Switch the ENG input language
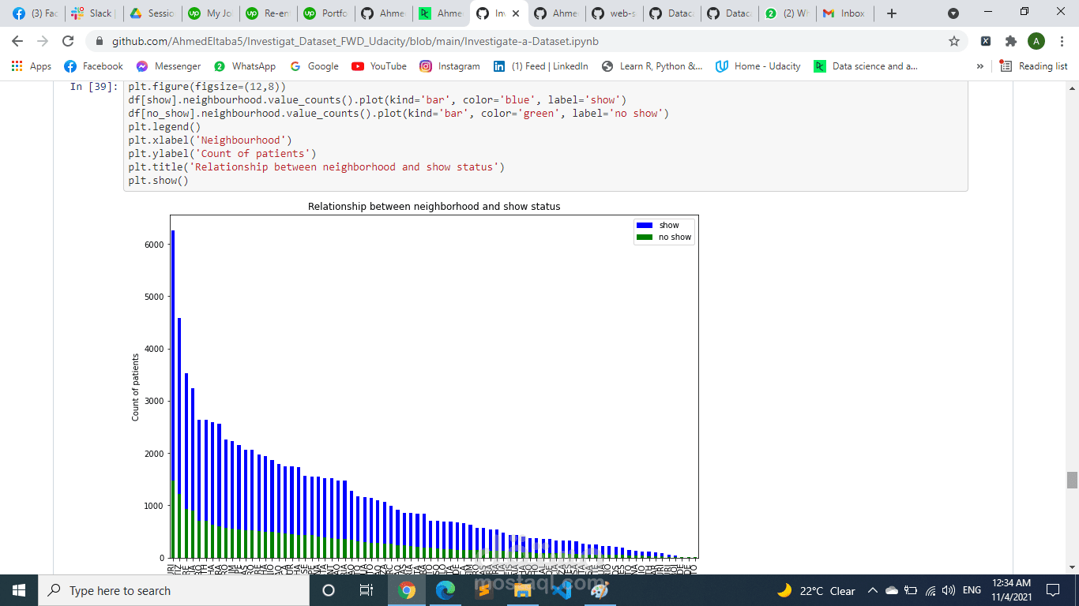Viewport: 1079px width, 606px height. tap(972, 590)
